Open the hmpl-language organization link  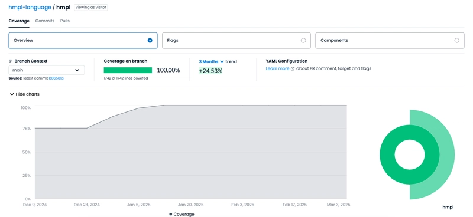coord(30,8)
